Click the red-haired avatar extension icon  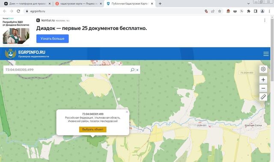[228, 11]
